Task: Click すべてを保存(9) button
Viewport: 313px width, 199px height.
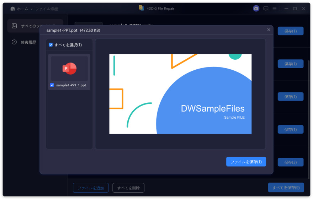Action: click(286, 188)
